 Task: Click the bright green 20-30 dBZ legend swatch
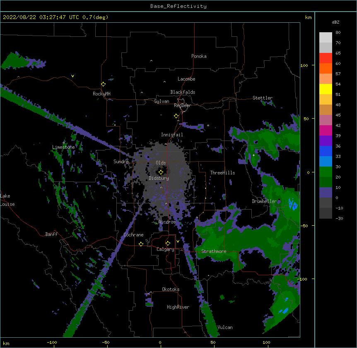pyautogui.click(x=326, y=172)
